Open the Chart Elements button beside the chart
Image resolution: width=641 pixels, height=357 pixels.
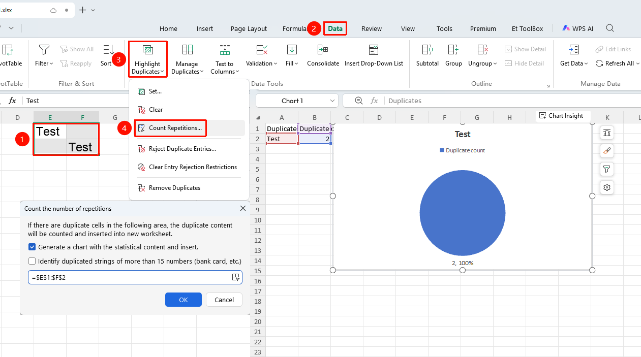click(x=607, y=133)
